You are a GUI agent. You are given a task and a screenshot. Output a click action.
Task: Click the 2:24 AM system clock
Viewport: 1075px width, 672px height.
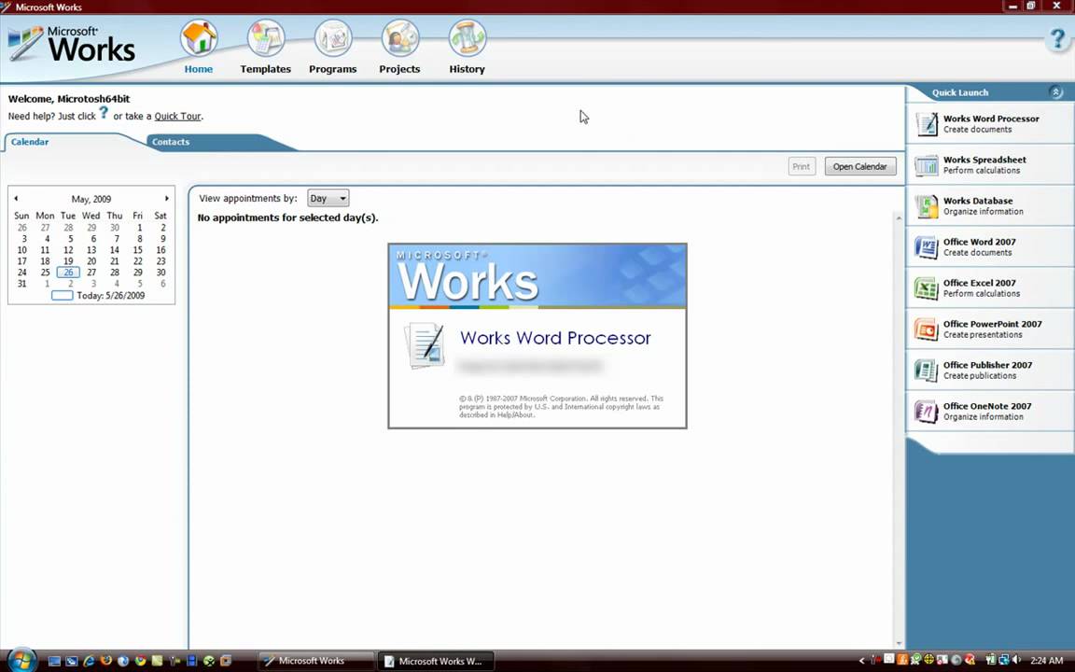coord(1047,661)
